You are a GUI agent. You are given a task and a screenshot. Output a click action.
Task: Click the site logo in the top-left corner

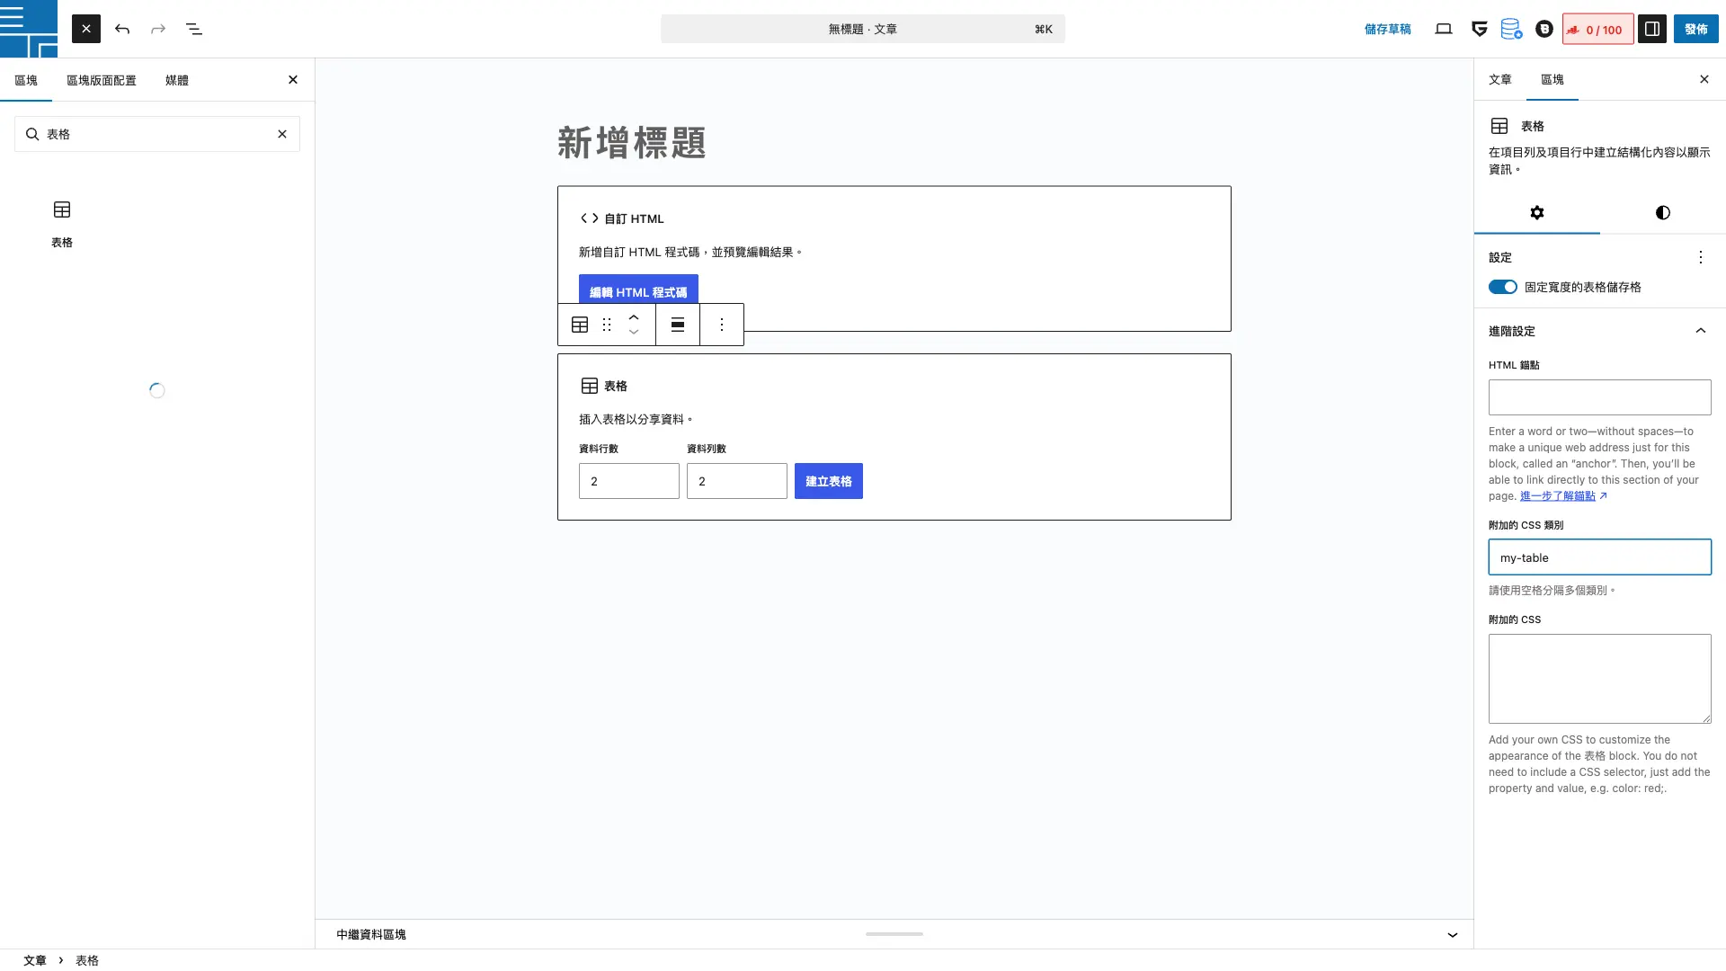tap(29, 29)
